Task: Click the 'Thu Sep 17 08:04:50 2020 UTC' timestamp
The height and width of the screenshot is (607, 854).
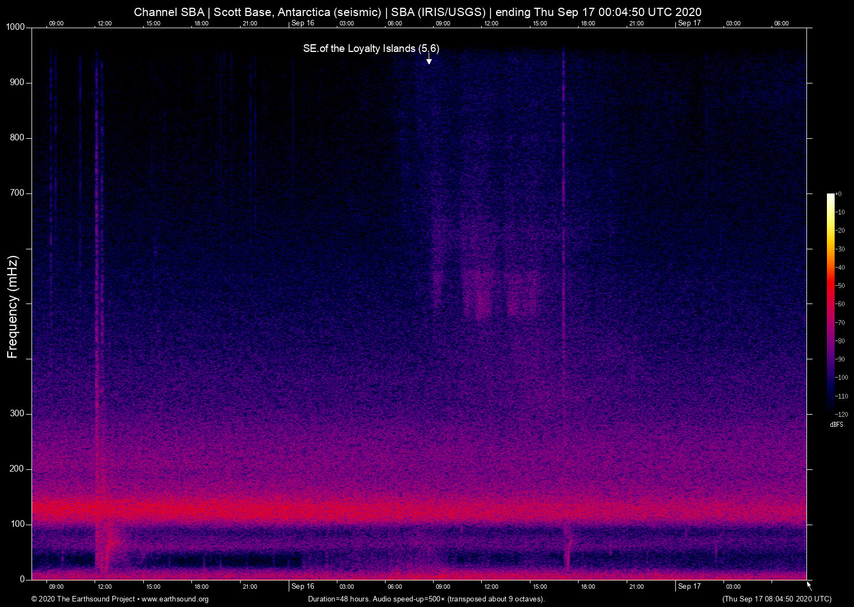Action: (x=777, y=599)
